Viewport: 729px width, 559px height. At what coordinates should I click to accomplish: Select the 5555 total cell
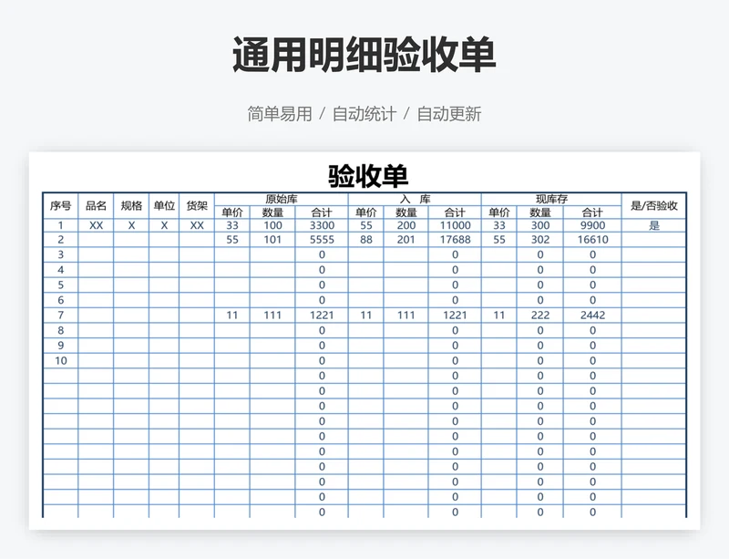pyautogui.click(x=322, y=240)
